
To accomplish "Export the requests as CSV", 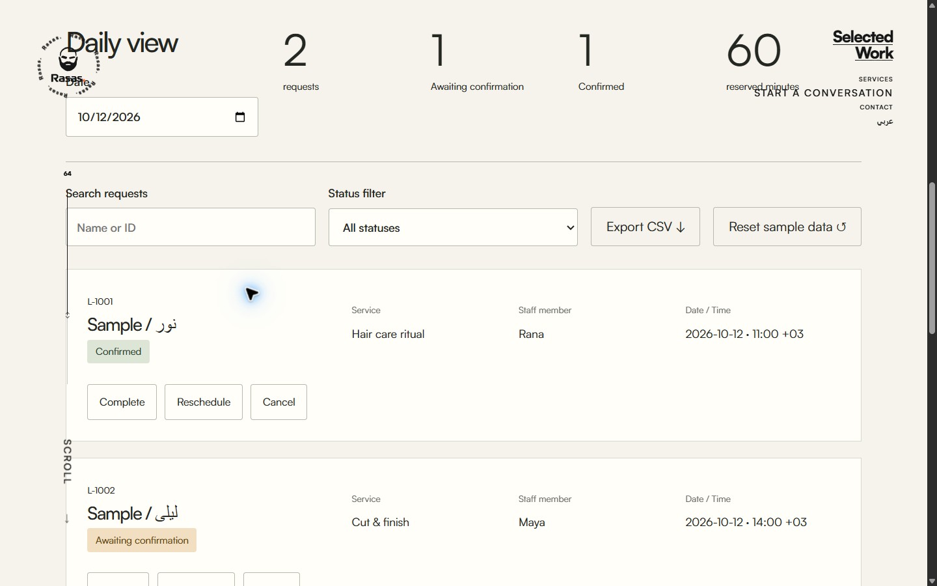I will 645,227.
